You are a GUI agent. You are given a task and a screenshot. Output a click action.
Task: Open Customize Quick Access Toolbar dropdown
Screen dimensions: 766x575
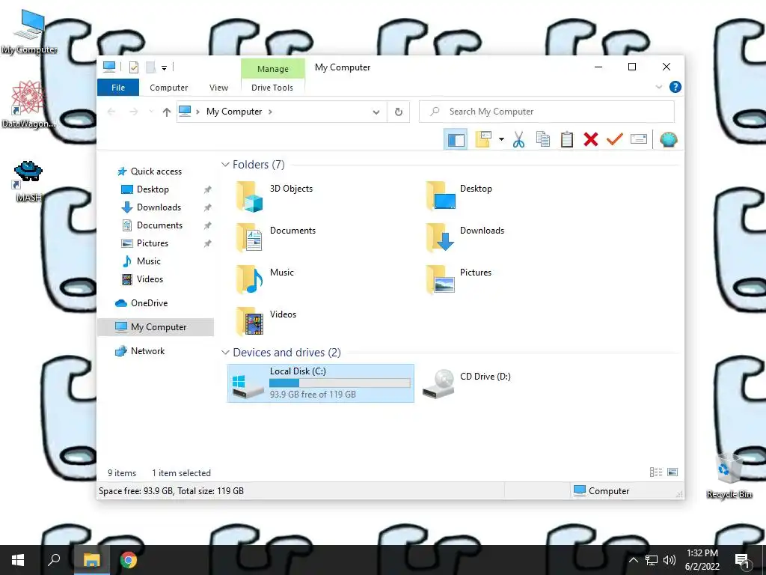164,67
